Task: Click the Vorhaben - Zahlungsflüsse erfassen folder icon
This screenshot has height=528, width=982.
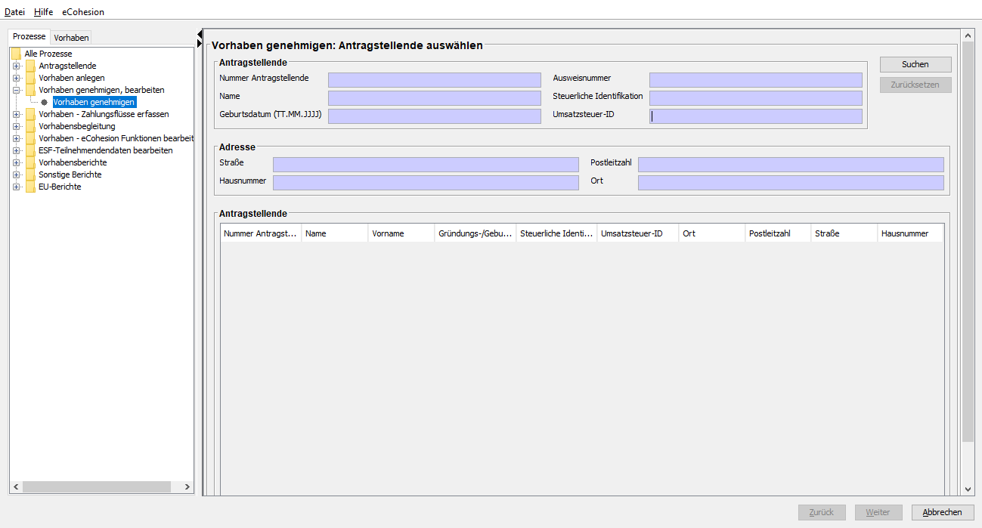Action: [x=30, y=114]
